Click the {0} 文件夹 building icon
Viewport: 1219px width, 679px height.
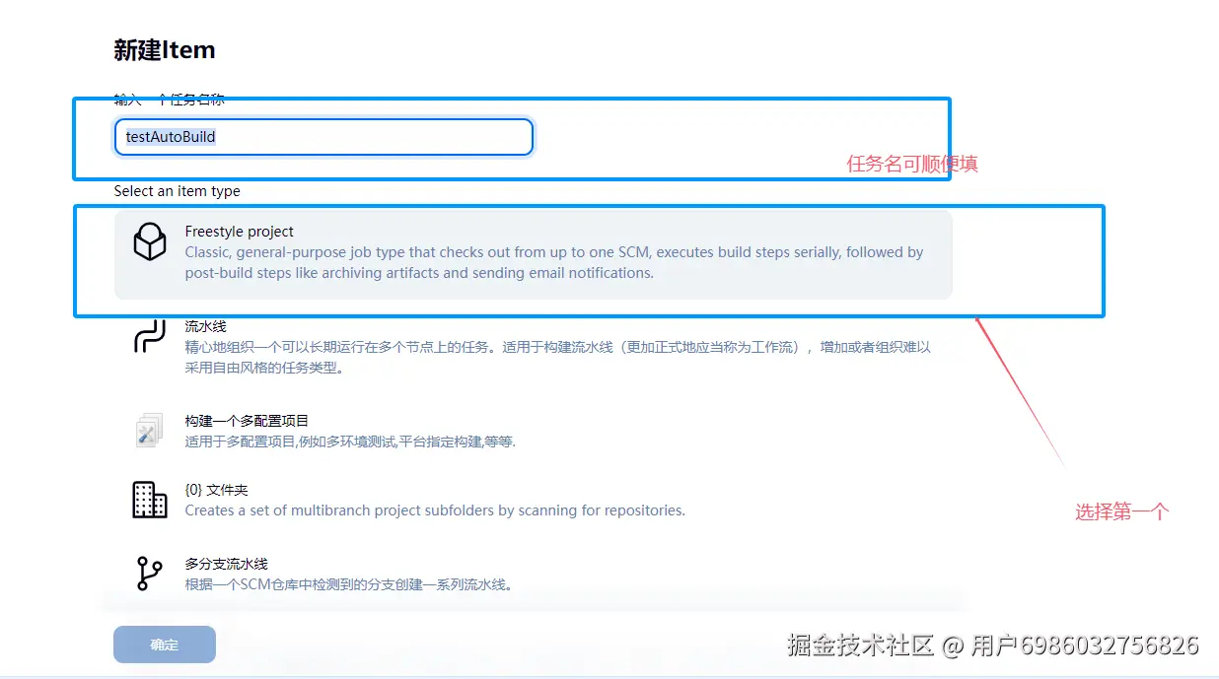(150, 500)
